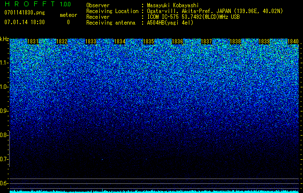This screenshot has width=303, height=193.
Task: Click the 1.0 kHz axis label
Action: tap(4, 87)
